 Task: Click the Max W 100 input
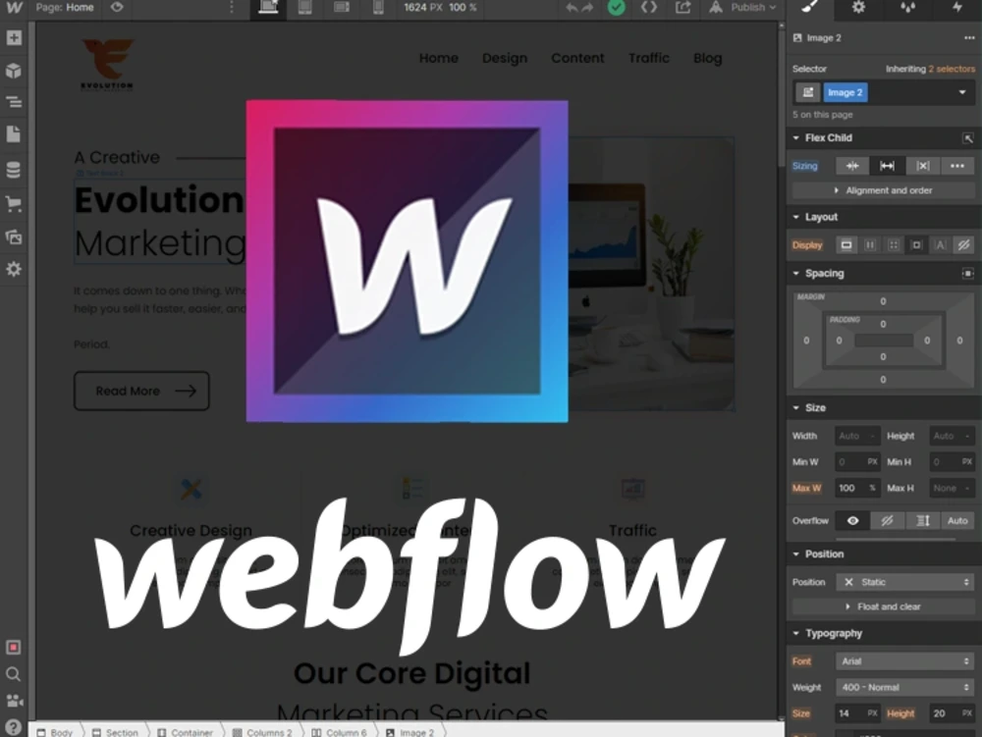pyautogui.click(x=857, y=488)
